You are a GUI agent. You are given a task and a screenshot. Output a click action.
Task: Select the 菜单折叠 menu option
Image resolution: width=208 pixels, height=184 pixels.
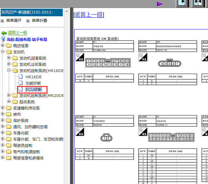[40, 20]
